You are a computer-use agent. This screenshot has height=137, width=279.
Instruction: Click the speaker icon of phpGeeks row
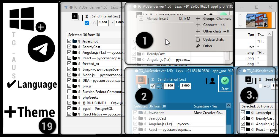[79, 97]
